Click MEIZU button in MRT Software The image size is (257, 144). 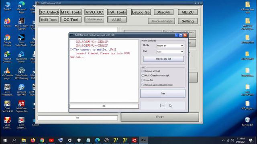(188, 12)
